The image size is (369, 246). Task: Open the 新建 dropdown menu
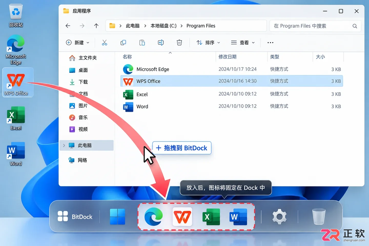[78, 43]
